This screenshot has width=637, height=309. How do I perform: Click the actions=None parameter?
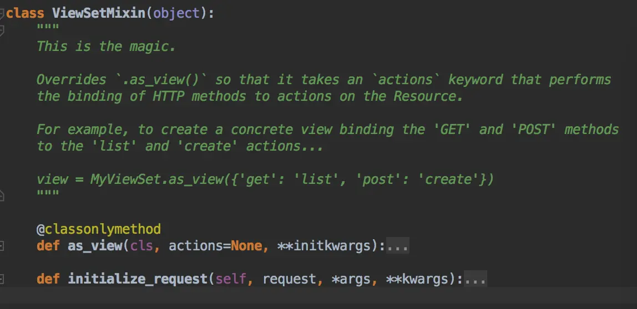[x=215, y=246]
